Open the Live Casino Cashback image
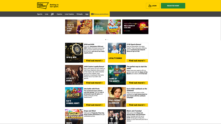The image size is (221, 124). tap(117, 97)
